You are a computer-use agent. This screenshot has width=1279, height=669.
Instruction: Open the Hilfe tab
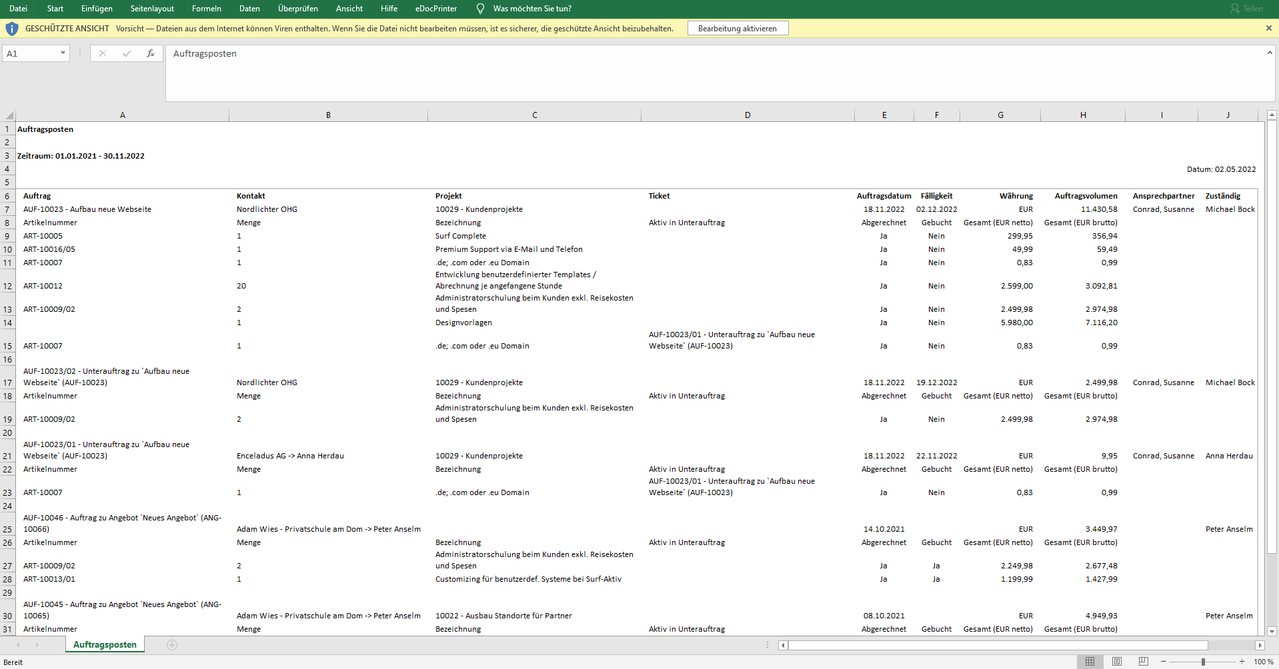click(x=389, y=9)
